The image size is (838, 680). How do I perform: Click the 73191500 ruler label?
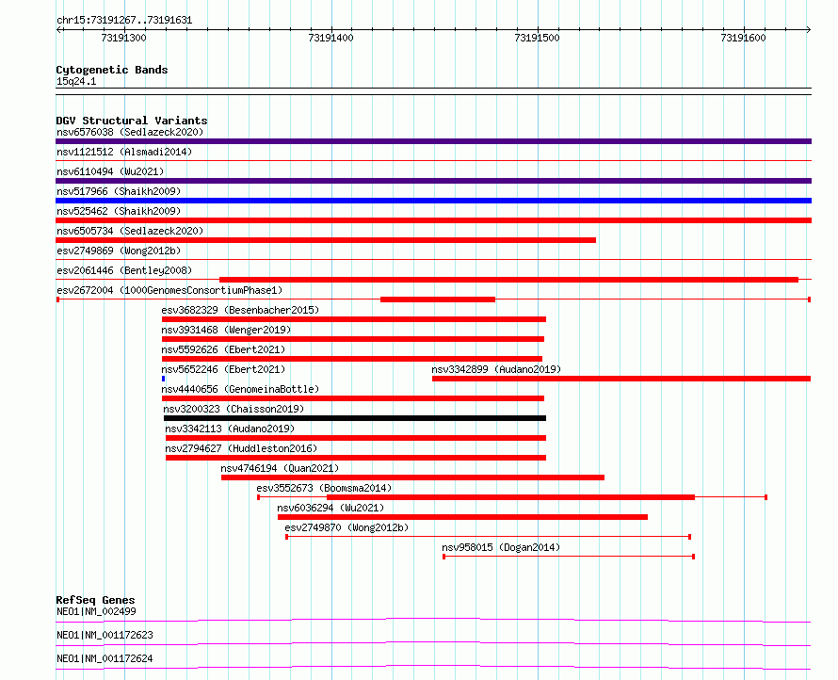[x=537, y=38]
